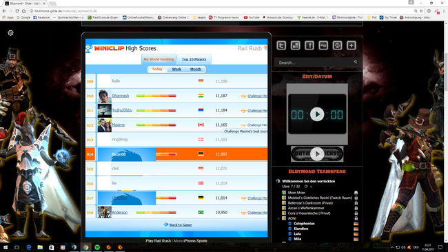The image size is (448, 252).
Task: Show the Week ranking filter
Action: 176,69
